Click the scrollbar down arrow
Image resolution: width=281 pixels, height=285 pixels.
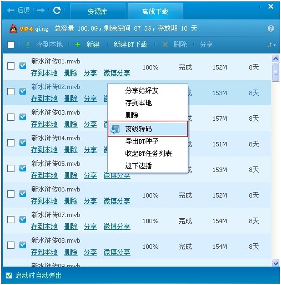pyautogui.click(x=275, y=263)
